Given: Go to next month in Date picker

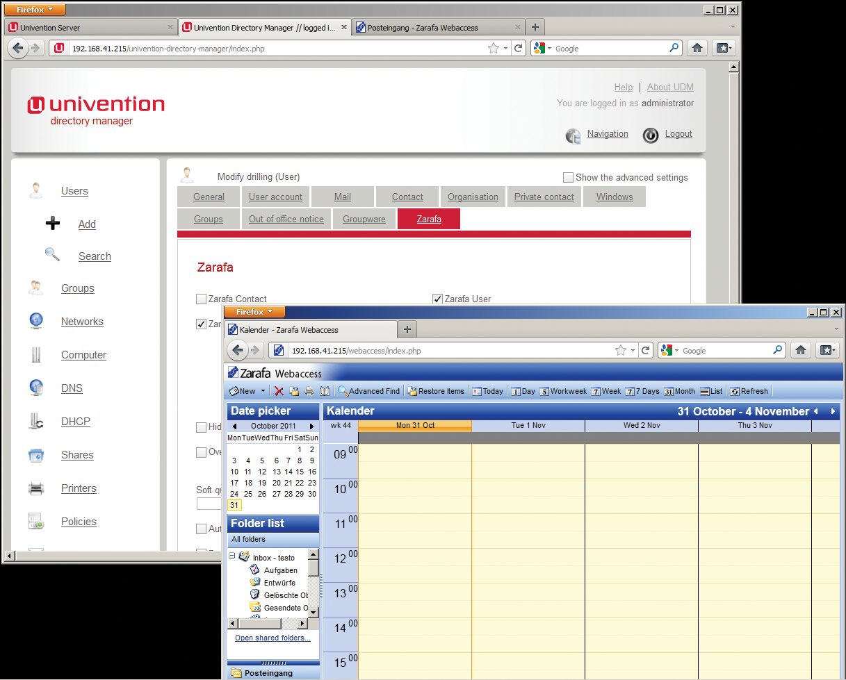Looking at the screenshot, I should (312, 425).
